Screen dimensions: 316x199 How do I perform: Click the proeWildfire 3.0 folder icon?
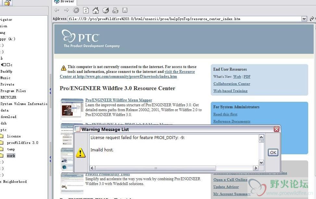2,143
